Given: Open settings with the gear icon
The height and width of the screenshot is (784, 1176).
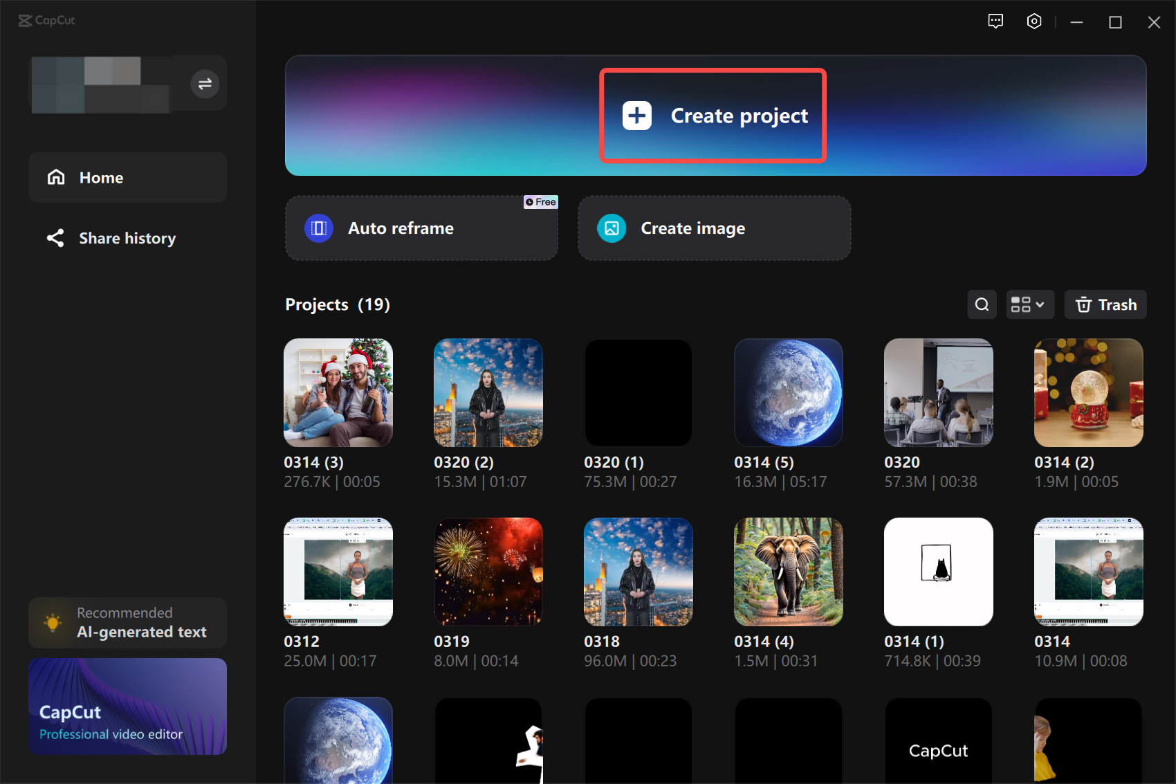Looking at the screenshot, I should (x=1033, y=21).
